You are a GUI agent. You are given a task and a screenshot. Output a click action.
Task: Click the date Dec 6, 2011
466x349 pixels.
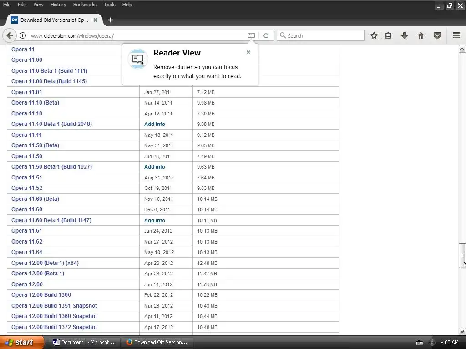[157, 209]
